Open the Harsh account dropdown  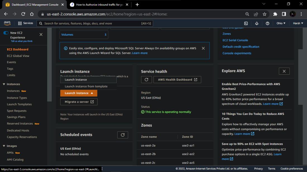point(298,23)
